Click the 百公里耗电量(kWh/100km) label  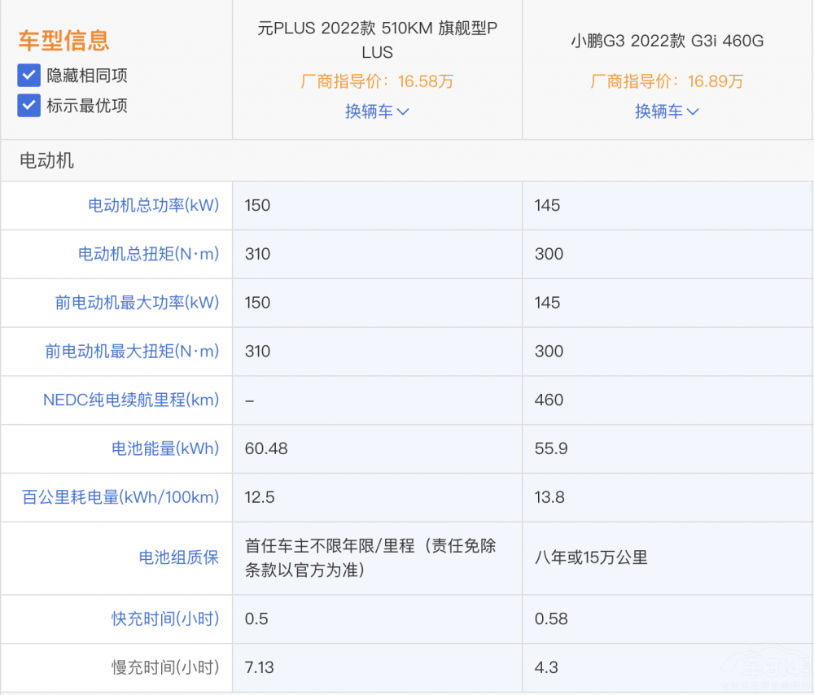(x=120, y=497)
